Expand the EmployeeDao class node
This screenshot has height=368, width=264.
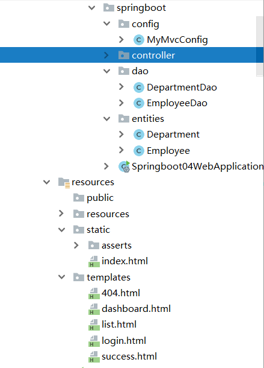(x=121, y=103)
